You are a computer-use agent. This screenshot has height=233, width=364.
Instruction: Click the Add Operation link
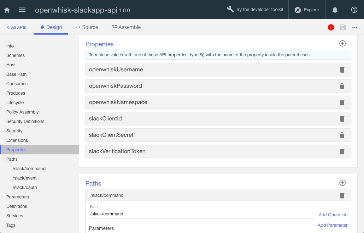coord(333,215)
